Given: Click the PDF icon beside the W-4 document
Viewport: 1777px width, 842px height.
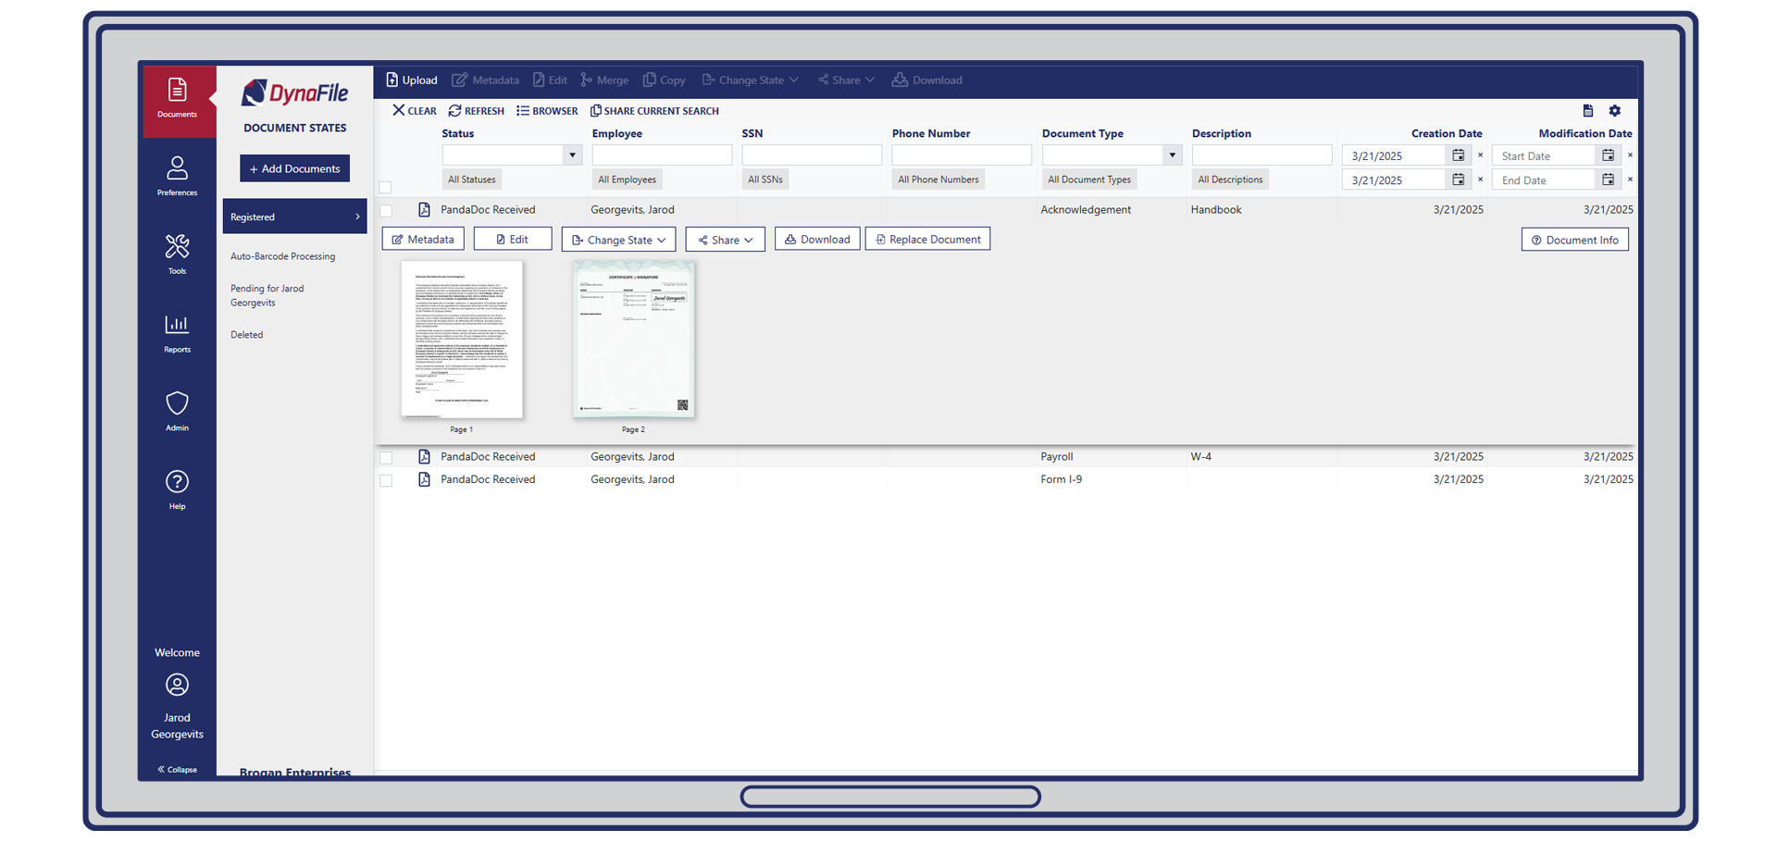Looking at the screenshot, I should 425,456.
